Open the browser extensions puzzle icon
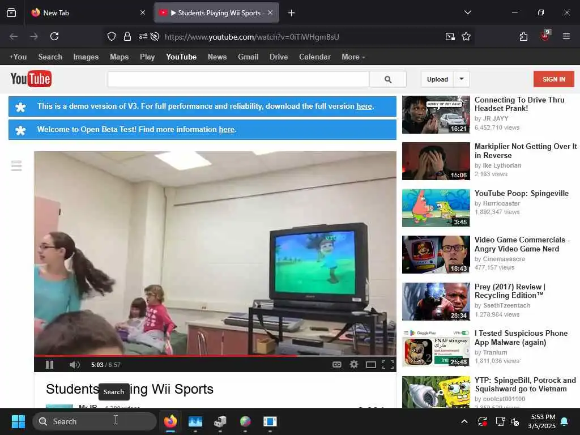Image resolution: width=580 pixels, height=435 pixels. pos(523,36)
